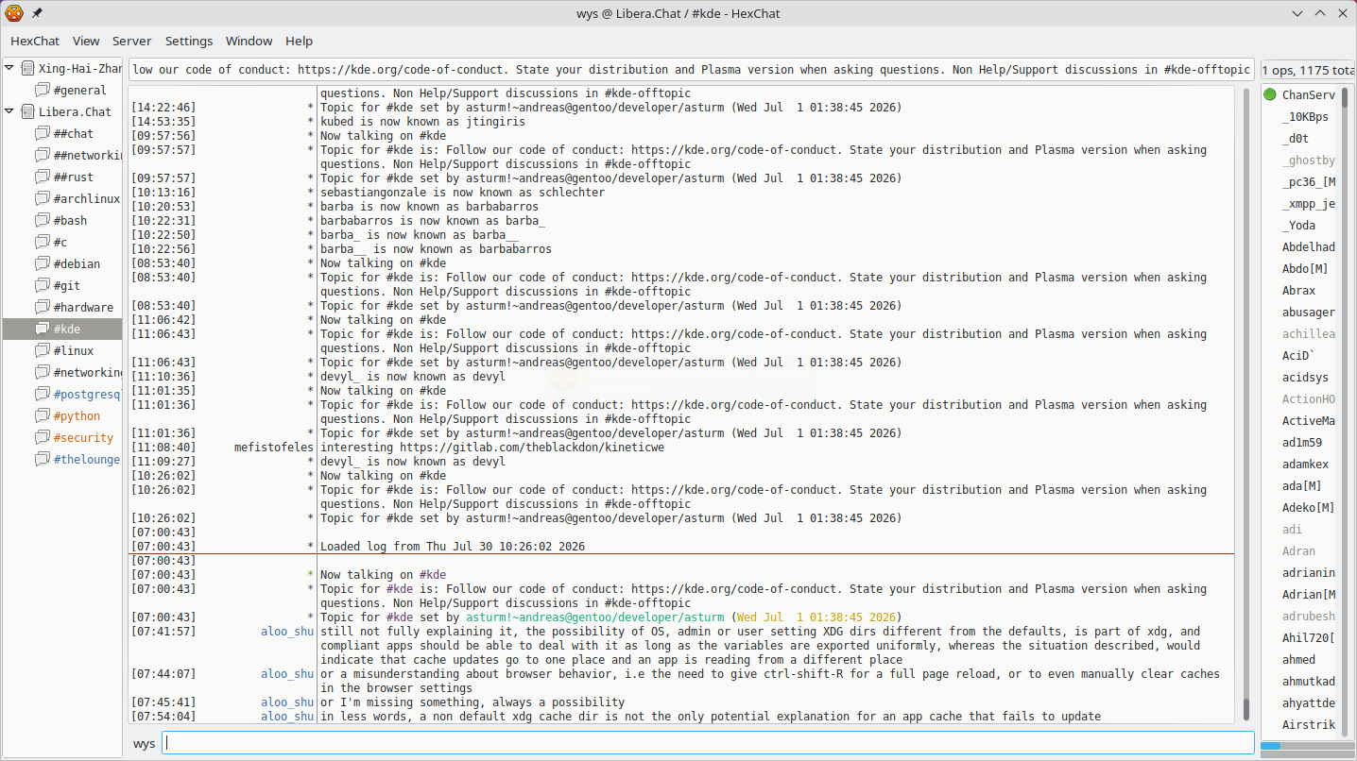1357x761 pixels.
Task: Open the Window menu
Action: coord(249,42)
